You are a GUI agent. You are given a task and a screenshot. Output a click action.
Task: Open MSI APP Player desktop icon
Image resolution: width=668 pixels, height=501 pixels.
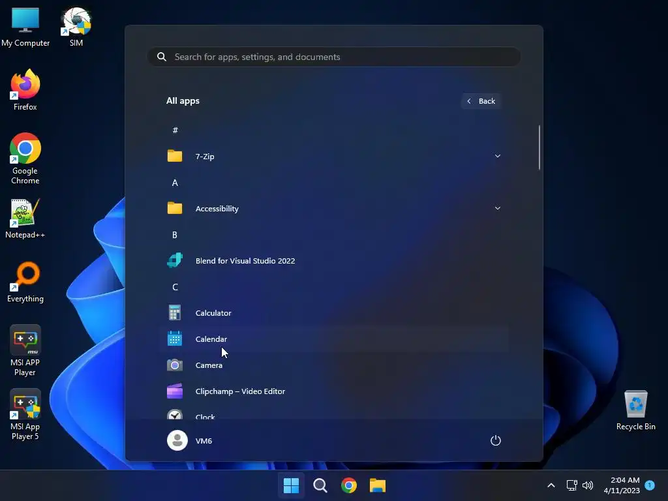pyautogui.click(x=25, y=350)
